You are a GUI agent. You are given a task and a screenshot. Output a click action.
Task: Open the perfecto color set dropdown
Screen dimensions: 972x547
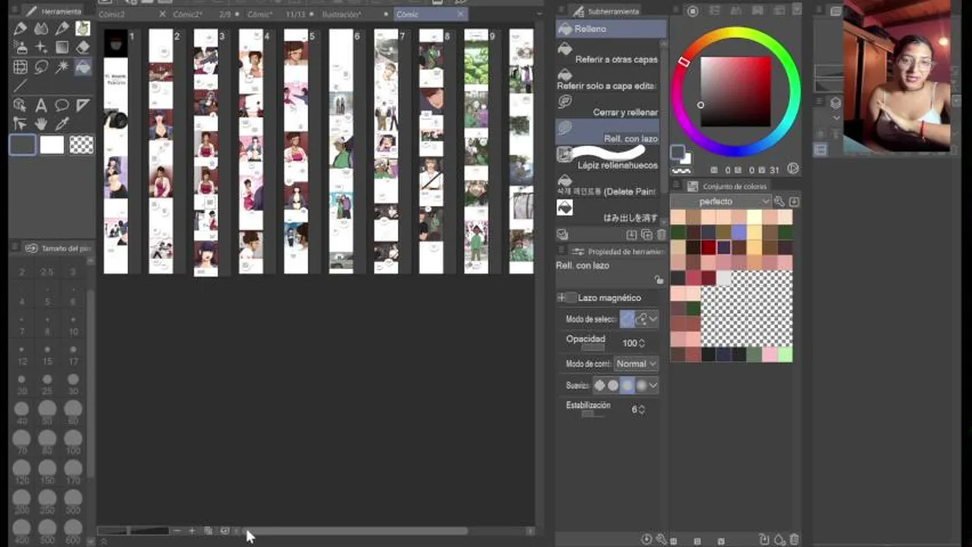tap(721, 201)
